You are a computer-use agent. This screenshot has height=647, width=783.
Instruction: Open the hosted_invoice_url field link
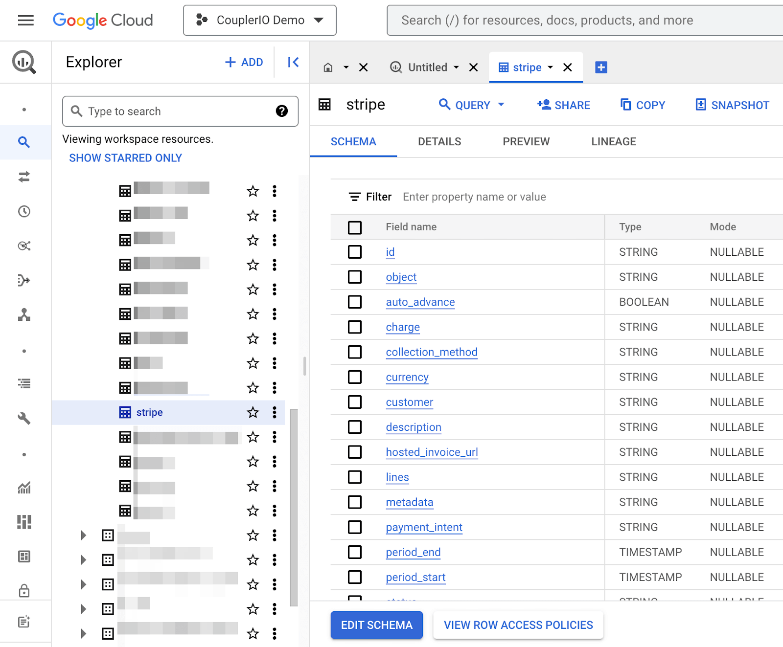point(432,452)
